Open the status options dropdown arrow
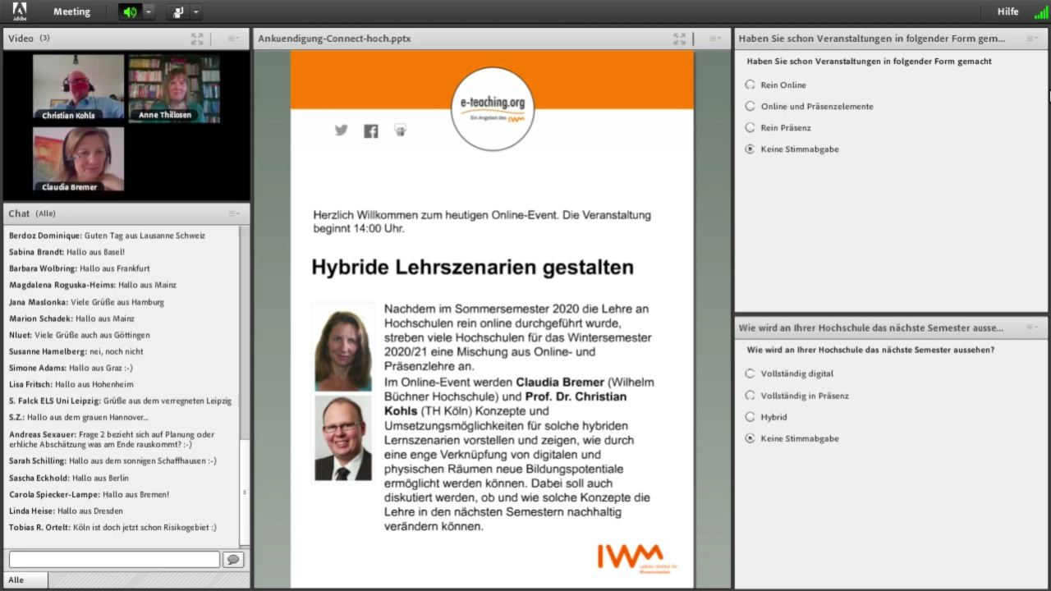Viewport: 1051px width, 591px height. click(x=196, y=11)
